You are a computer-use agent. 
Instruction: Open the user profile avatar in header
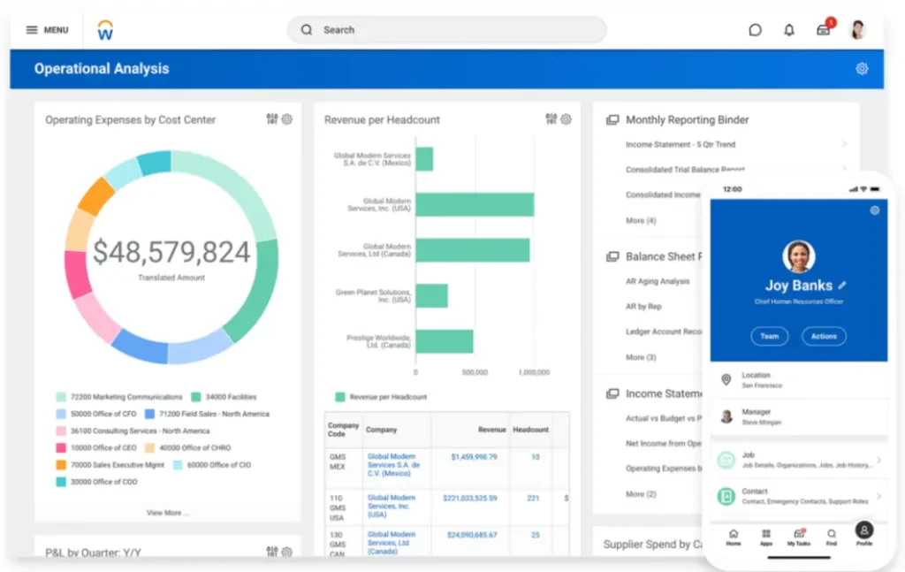857,29
